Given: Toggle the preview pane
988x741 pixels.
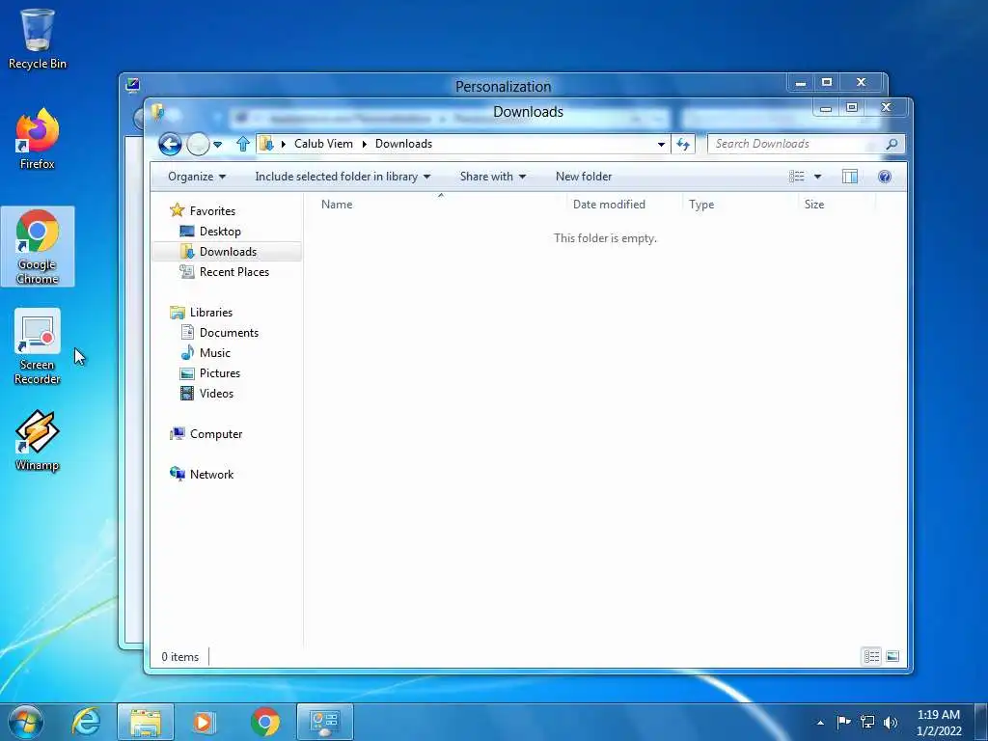Looking at the screenshot, I should coord(850,177).
